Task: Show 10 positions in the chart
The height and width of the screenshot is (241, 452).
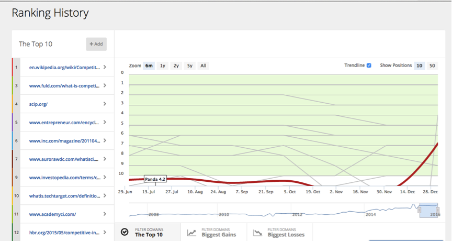Action: (x=419, y=65)
